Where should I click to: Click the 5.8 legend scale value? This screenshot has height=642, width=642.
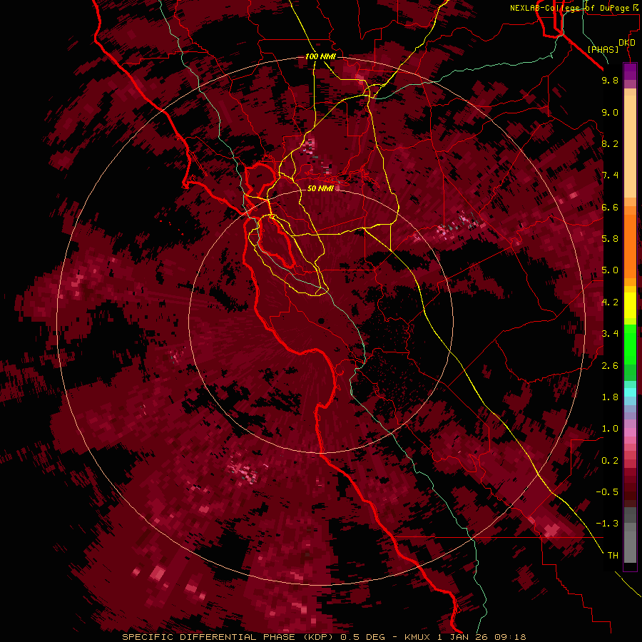[x=610, y=239]
